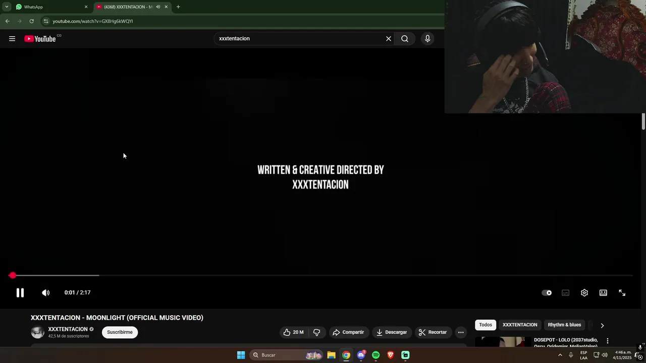Subscribe with the Suscribirme button
Screen dimensions: 646x363
tap(120, 332)
